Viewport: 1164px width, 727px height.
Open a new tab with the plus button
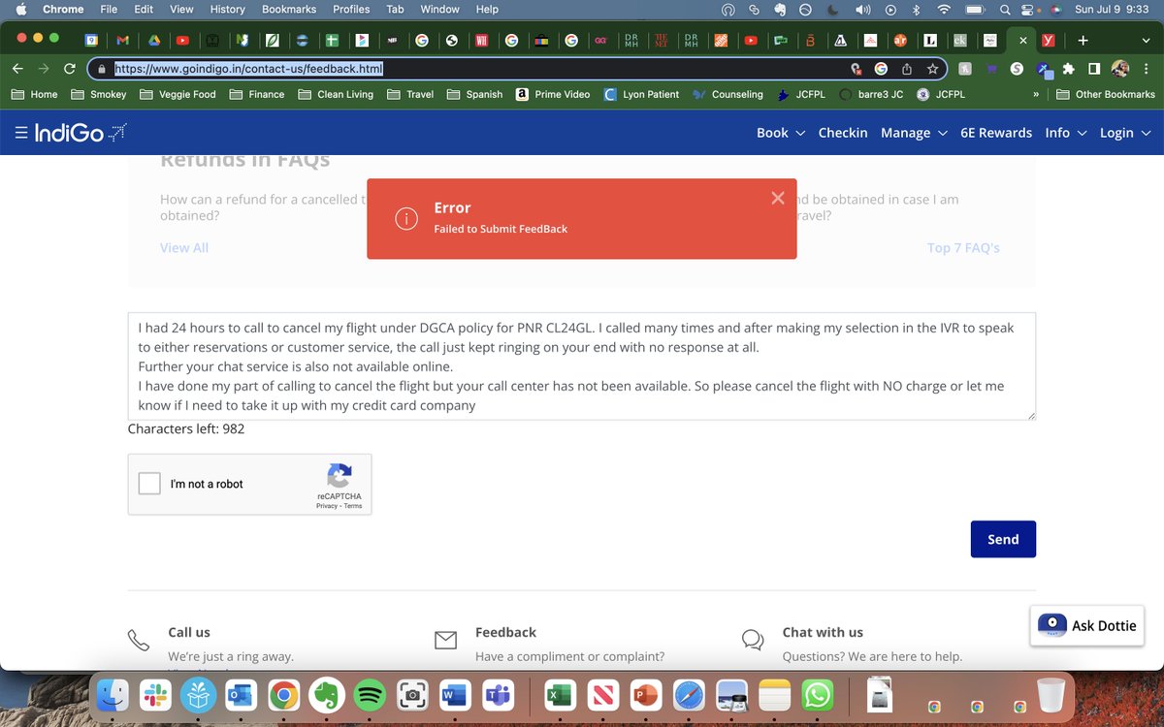pos(1083,41)
